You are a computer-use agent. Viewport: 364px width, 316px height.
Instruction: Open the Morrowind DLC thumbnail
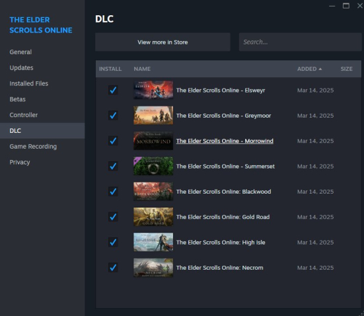tap(153, 141)
